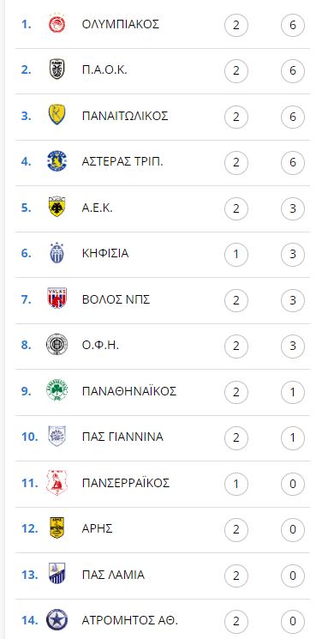Click the P.A.O.K. team crest
Viewport: 316px width, 639px height.
click(57, 69)
